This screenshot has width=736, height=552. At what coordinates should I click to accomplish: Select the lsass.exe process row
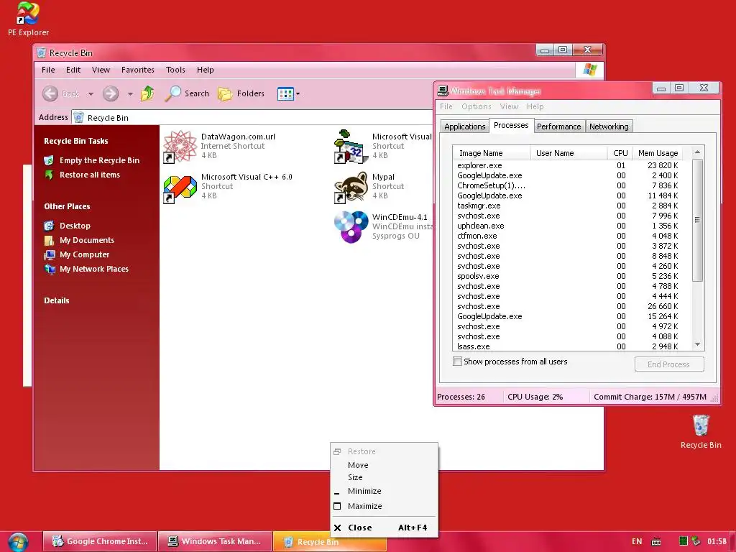tap(571, 346)
